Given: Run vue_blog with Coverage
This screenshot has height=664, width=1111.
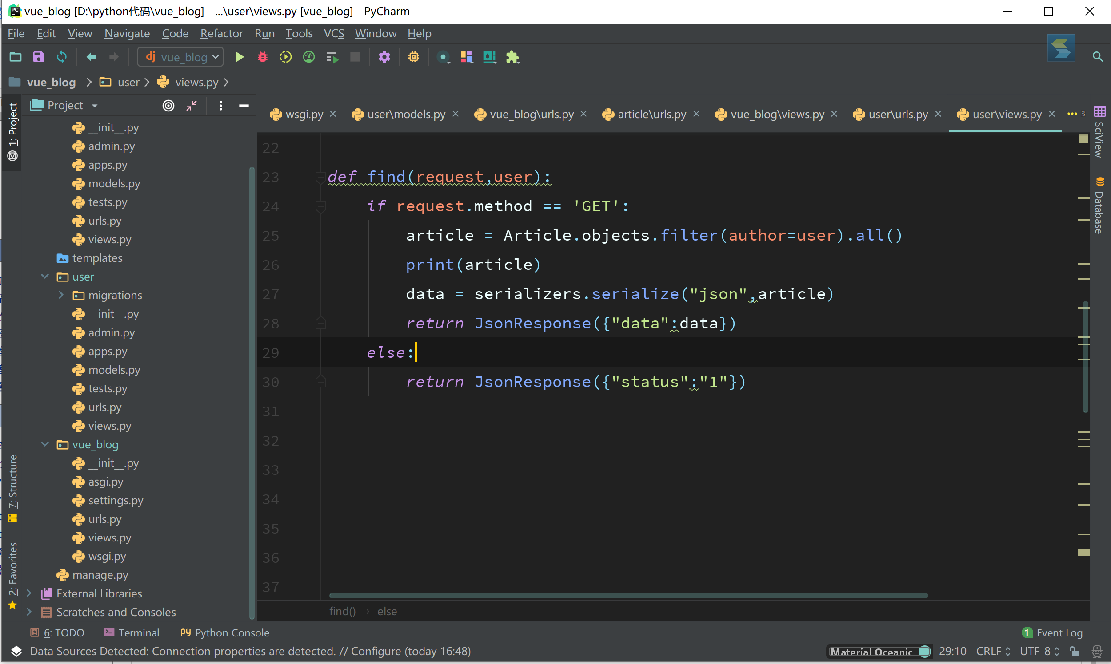Looking at the screenshot, I should (285, 57).
